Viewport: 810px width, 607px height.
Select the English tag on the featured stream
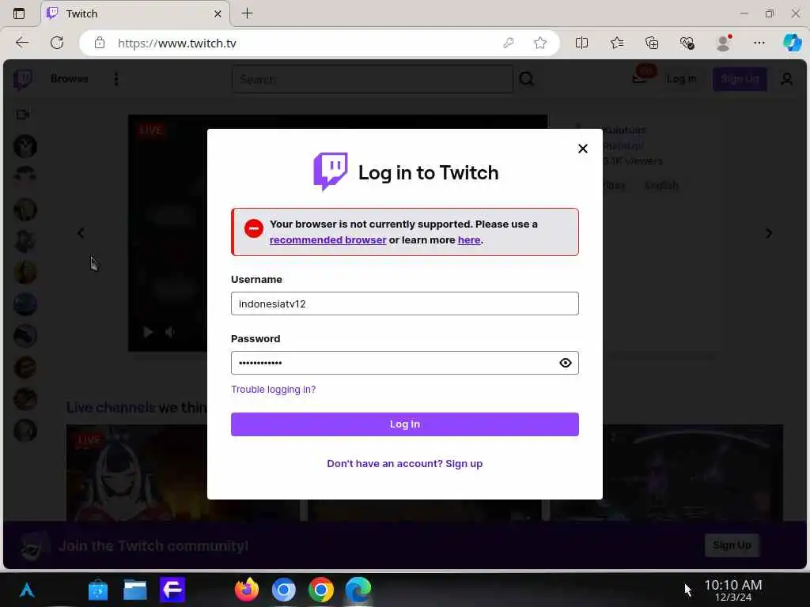click(661, 185)
